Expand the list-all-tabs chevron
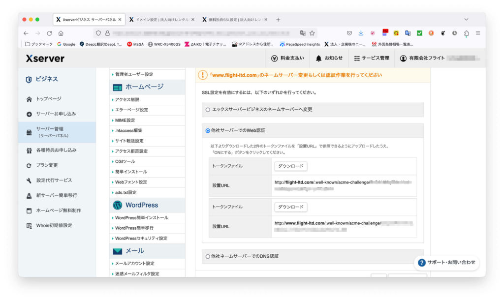The height and width of the screenshot is (301, 504). pyautogui.click(x=466, y=20)
